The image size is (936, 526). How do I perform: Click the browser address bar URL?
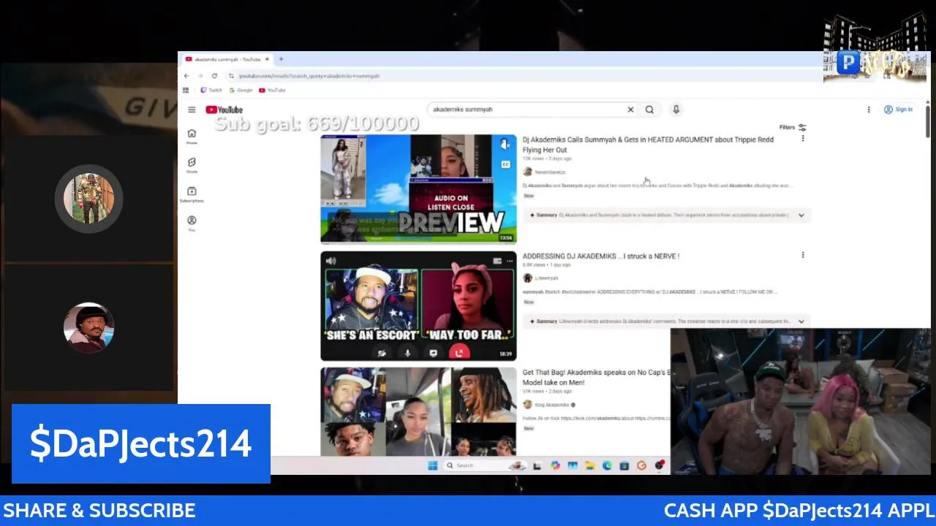click(309, 76)
